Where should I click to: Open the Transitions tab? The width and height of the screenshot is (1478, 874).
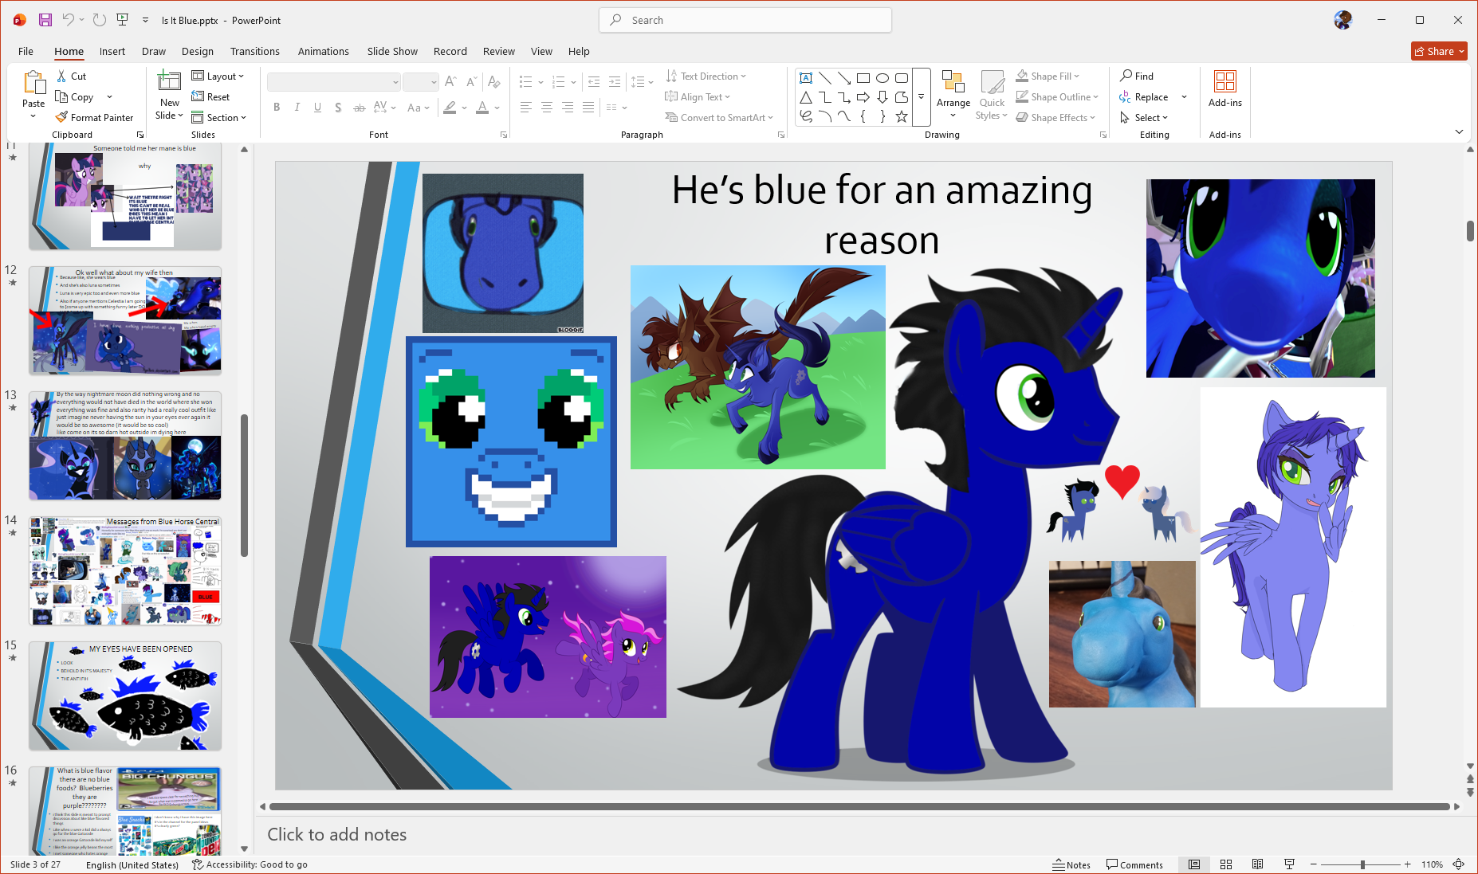(255, 51)
